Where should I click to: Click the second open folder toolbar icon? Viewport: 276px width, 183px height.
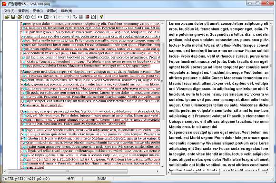tap(20, 17)
